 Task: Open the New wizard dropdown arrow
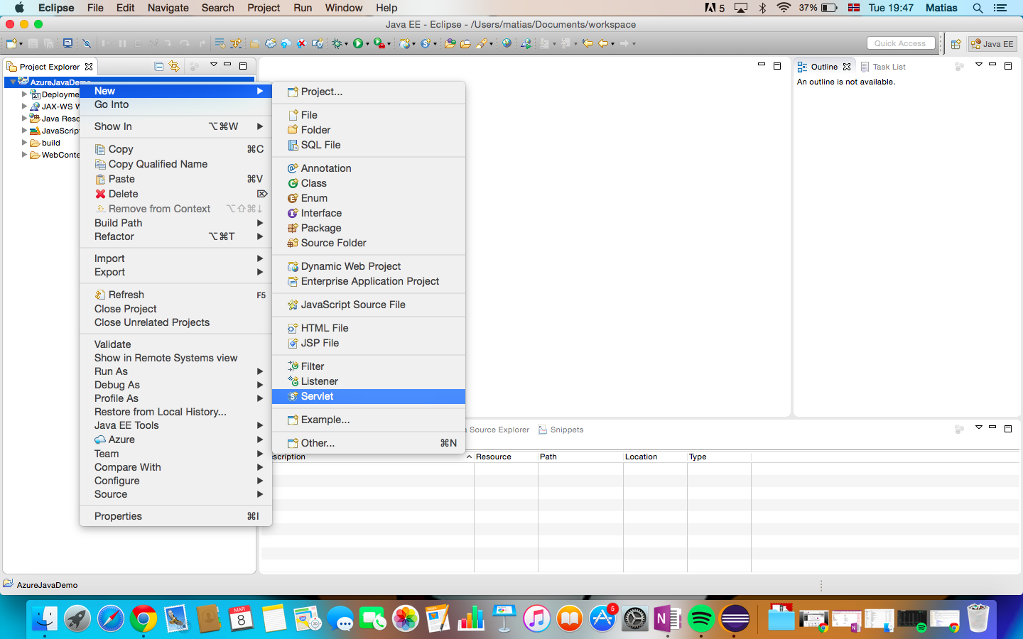(21, 44)
